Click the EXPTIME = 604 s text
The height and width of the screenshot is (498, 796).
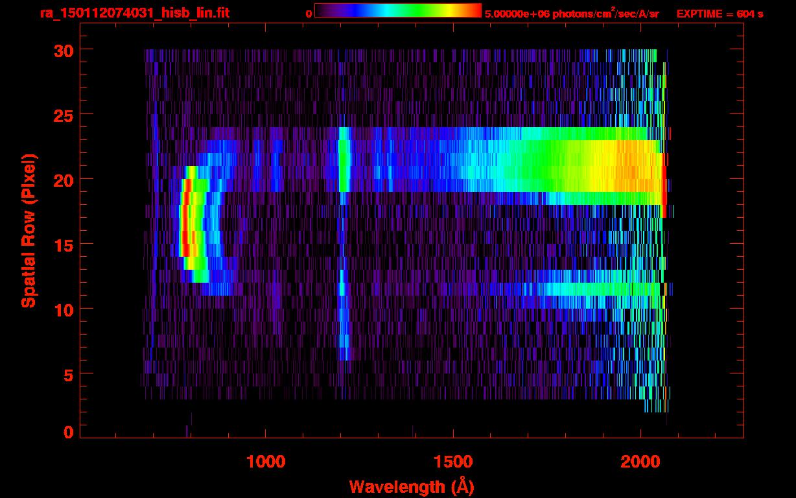coord(720,14)
